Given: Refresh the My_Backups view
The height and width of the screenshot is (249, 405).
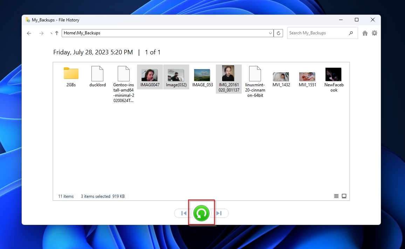Looking at the screenshot, I should tap(279, 33).
